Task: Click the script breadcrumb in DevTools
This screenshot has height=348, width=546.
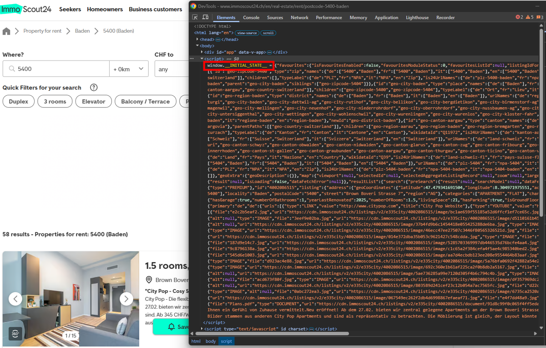Action: [x=226, y=341]
